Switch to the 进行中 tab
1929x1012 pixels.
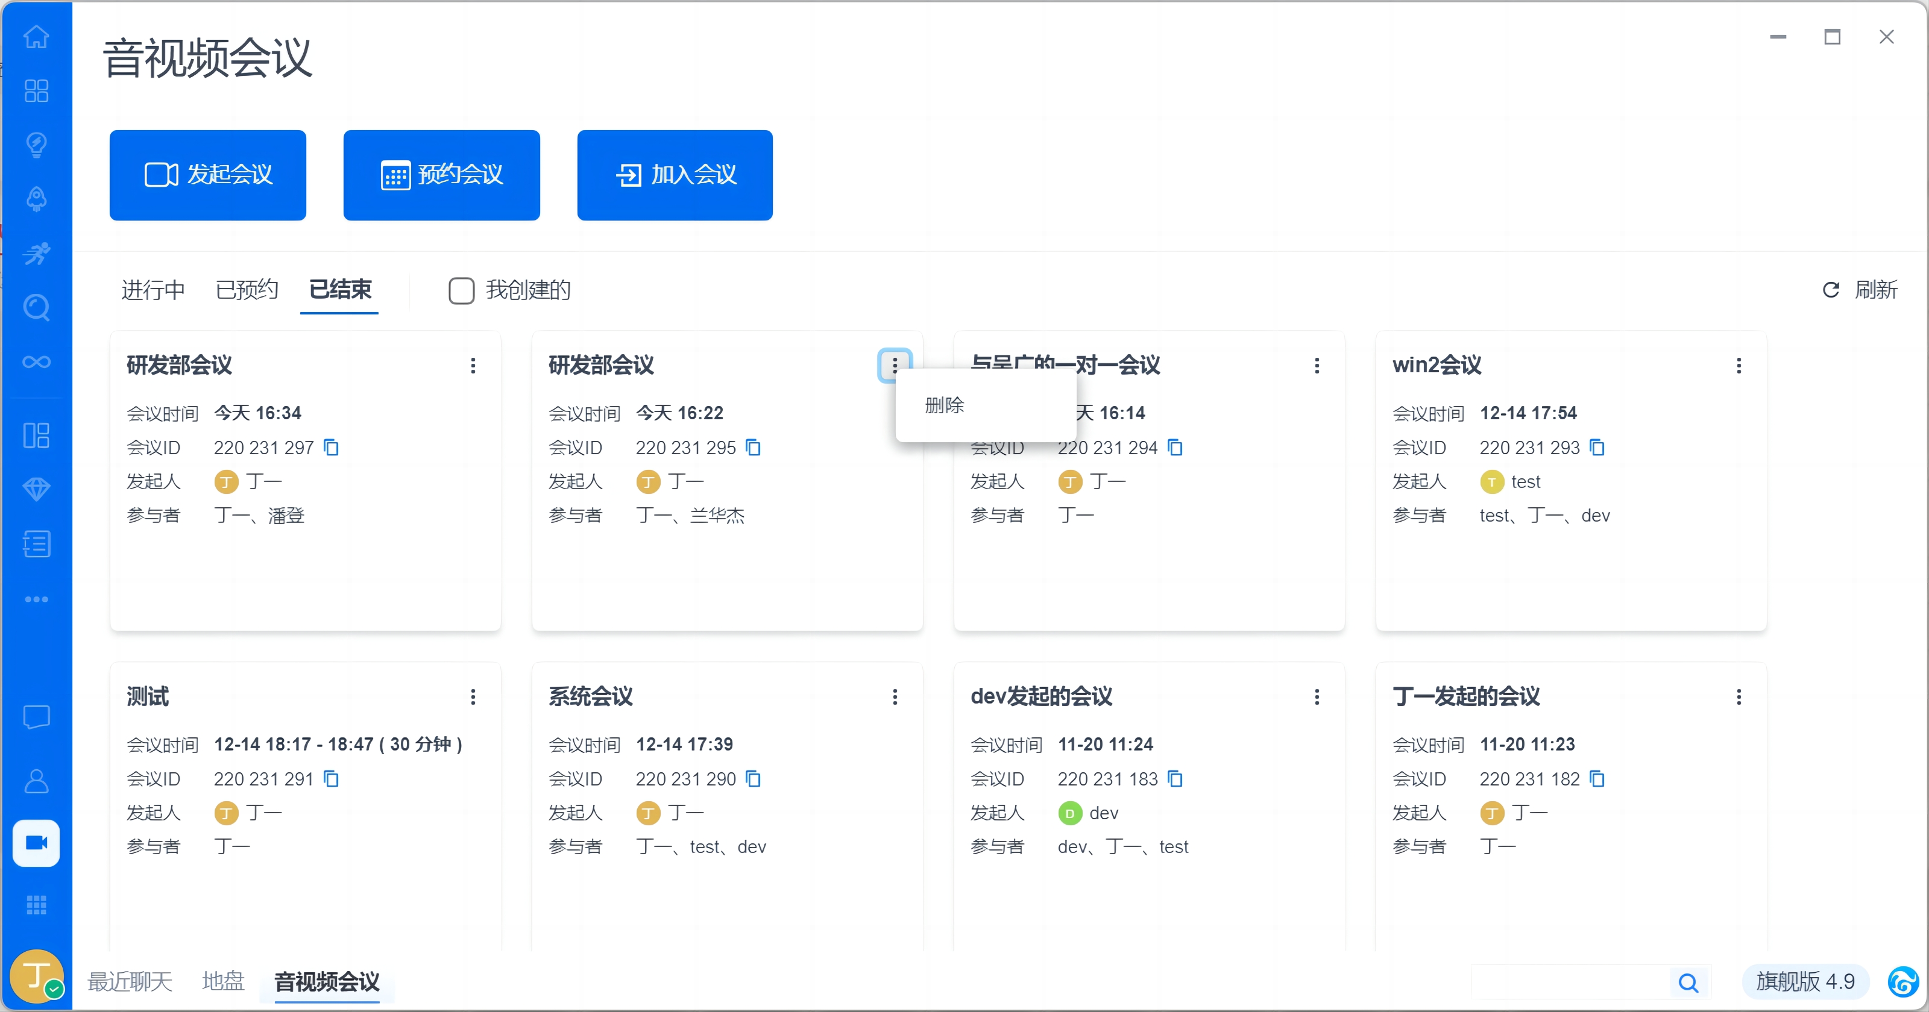click(153, 290)
